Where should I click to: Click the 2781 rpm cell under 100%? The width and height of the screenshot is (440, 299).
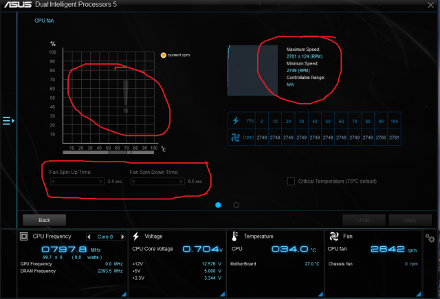[394, 137]
